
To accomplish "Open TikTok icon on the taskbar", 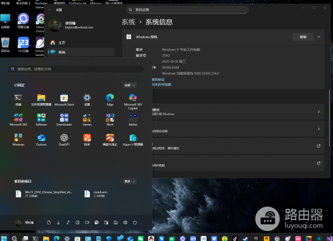I will pos(235,238).
